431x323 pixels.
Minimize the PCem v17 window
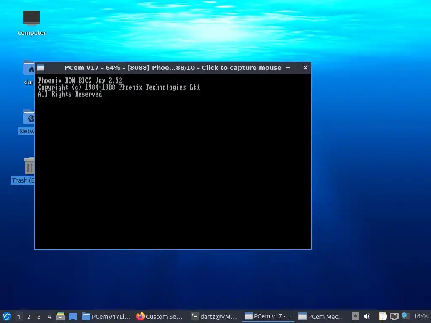(x=288, y=68)
